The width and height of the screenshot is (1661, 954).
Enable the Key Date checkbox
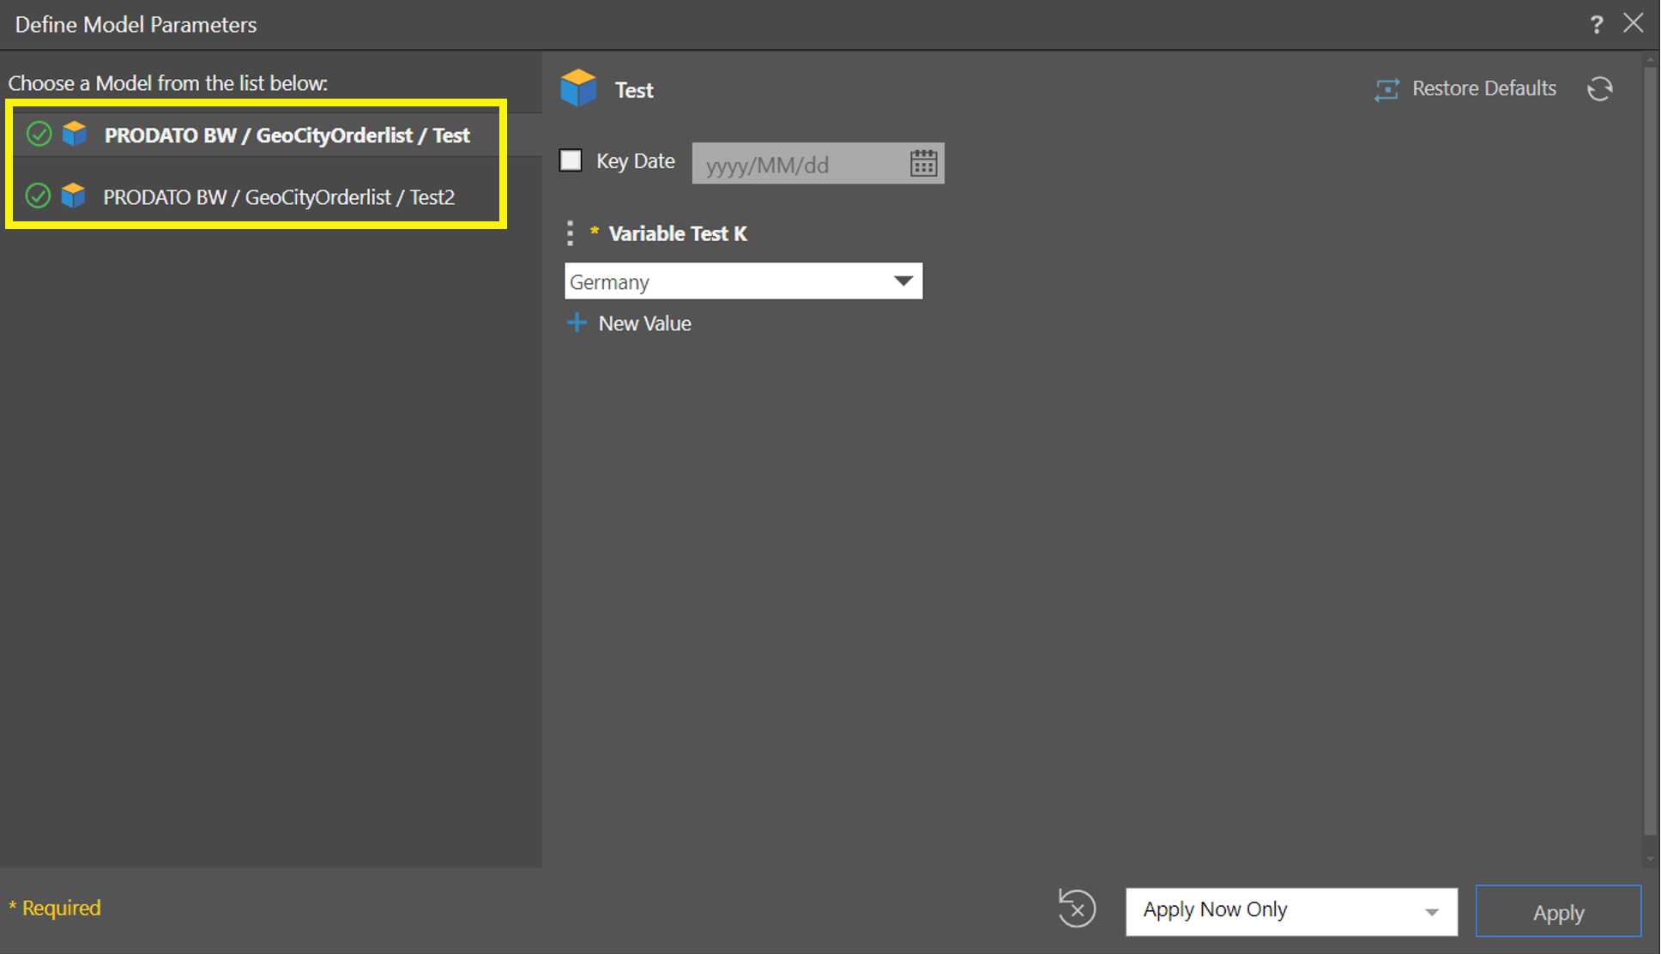pyautogui.click(x=571, y=160)
